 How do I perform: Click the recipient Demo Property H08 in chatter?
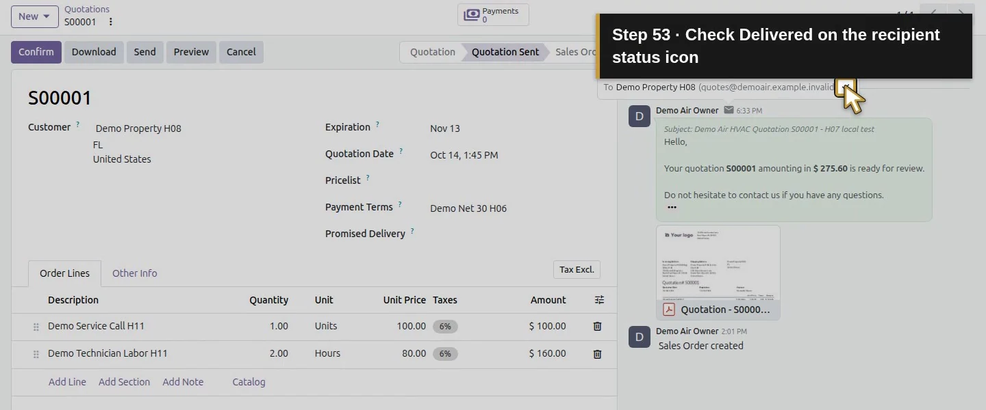(x=655, y=87)
